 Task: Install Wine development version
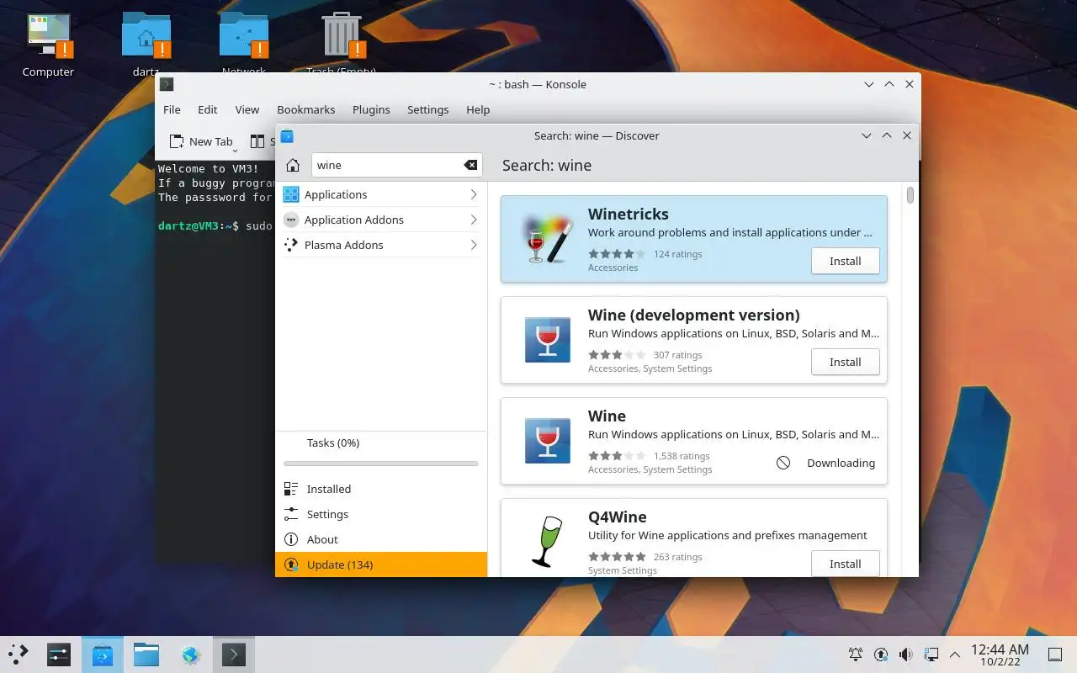tap(846, 362)
